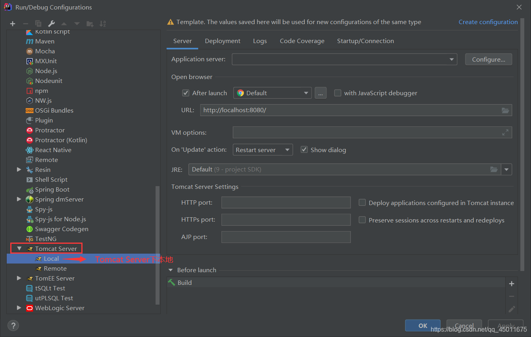531x337 pixels.
Task: Click the Protractor (Kotlin) icon
Action: click(29, 140)
